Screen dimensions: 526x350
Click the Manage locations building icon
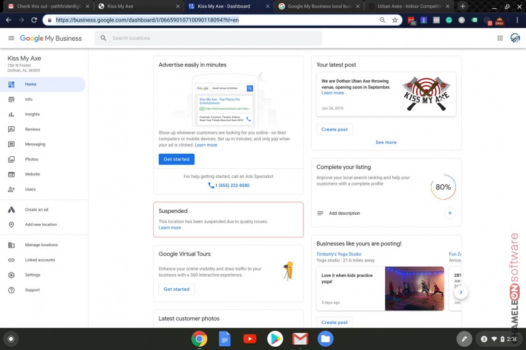pyautogui.click(x=11, y=245)
